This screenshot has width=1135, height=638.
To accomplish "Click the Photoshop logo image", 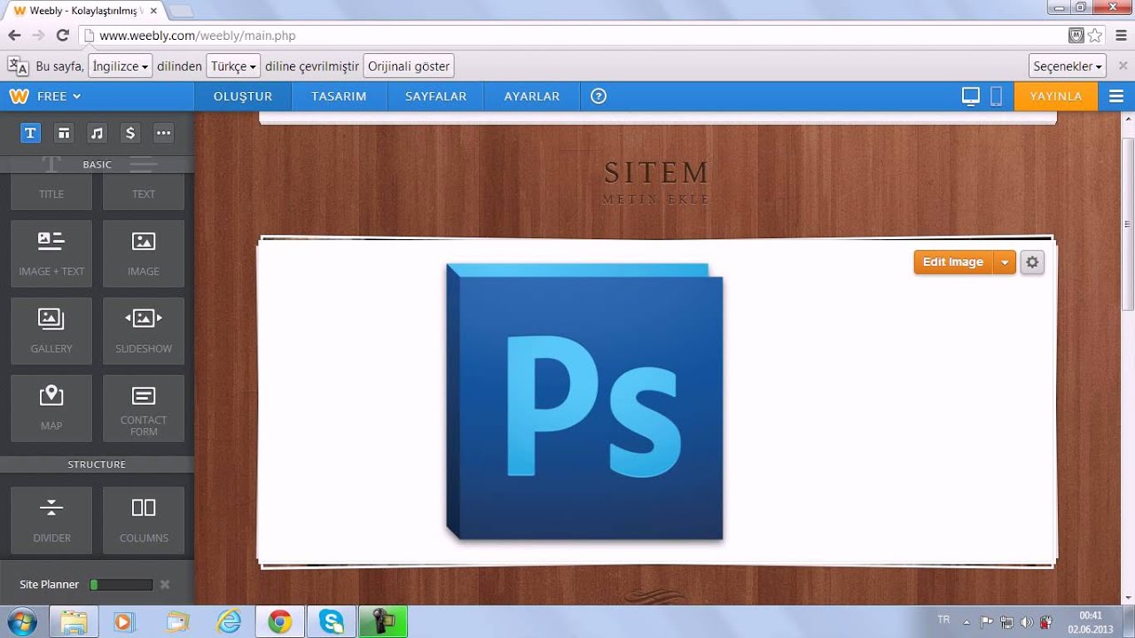I will tap(585, 401).
